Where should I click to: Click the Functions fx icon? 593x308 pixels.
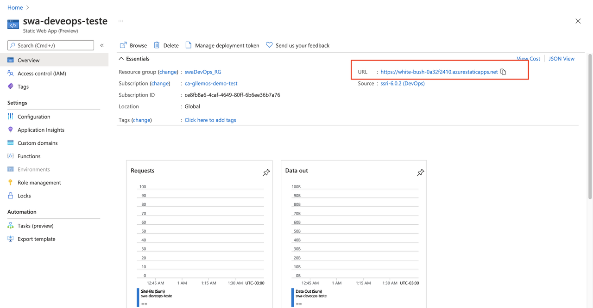[11, 156]
